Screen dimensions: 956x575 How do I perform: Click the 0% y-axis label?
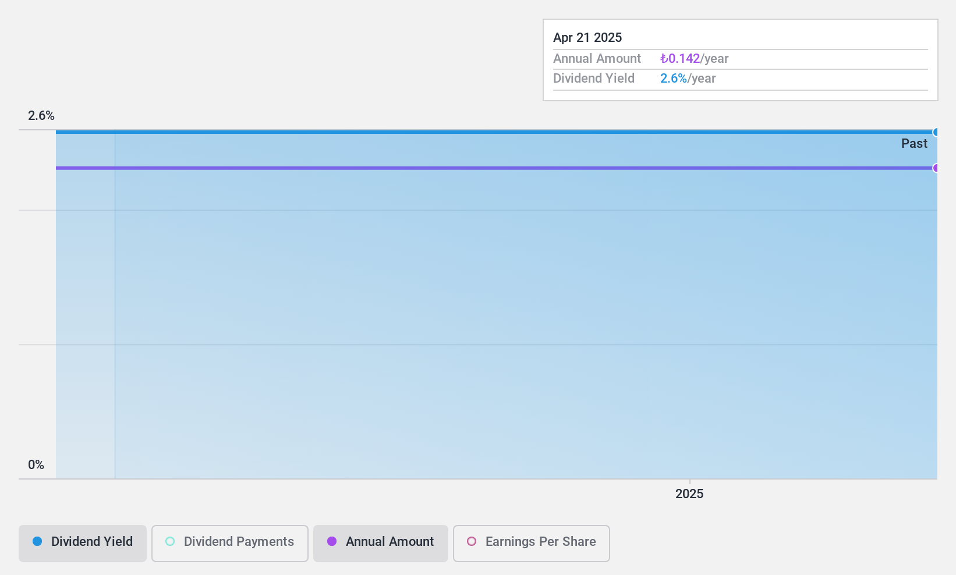point(36,464)
